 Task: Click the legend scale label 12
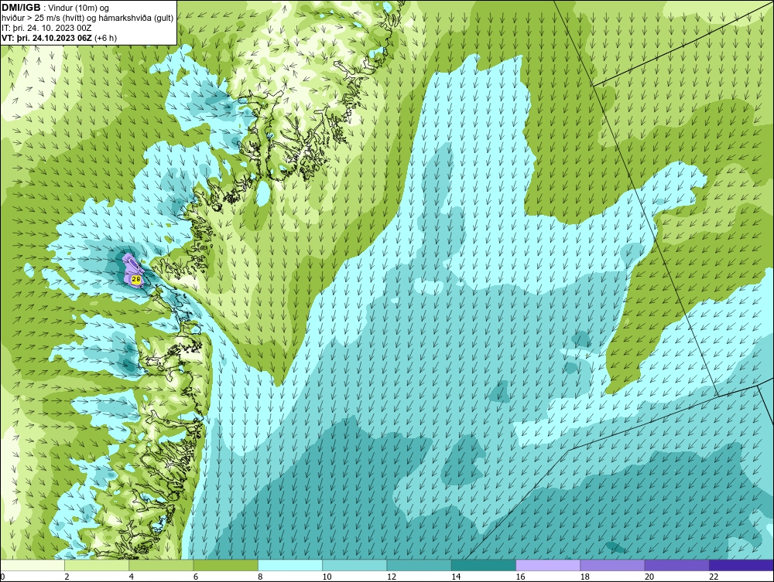tap(392, 577)
